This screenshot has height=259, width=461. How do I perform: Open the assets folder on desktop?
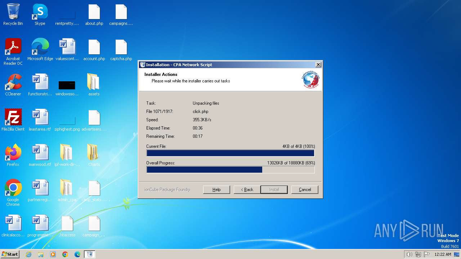pos(94,85)
